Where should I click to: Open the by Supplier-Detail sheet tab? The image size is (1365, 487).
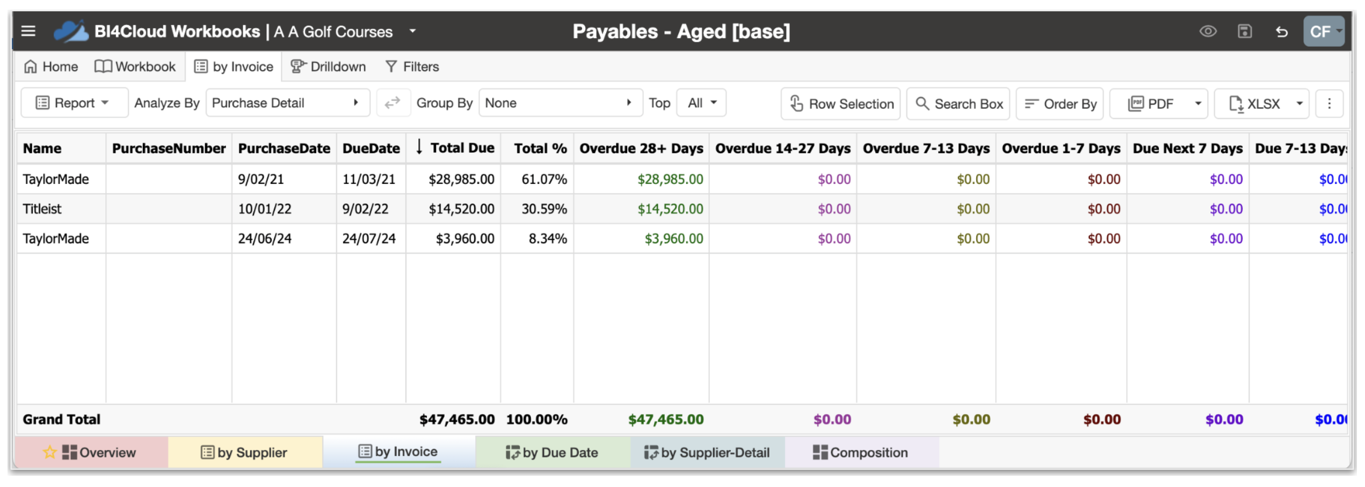tap(707, 452)
